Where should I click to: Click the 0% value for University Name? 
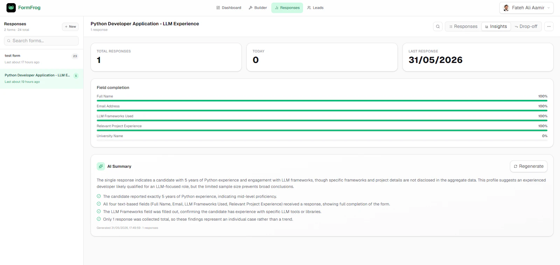(545, 136)
